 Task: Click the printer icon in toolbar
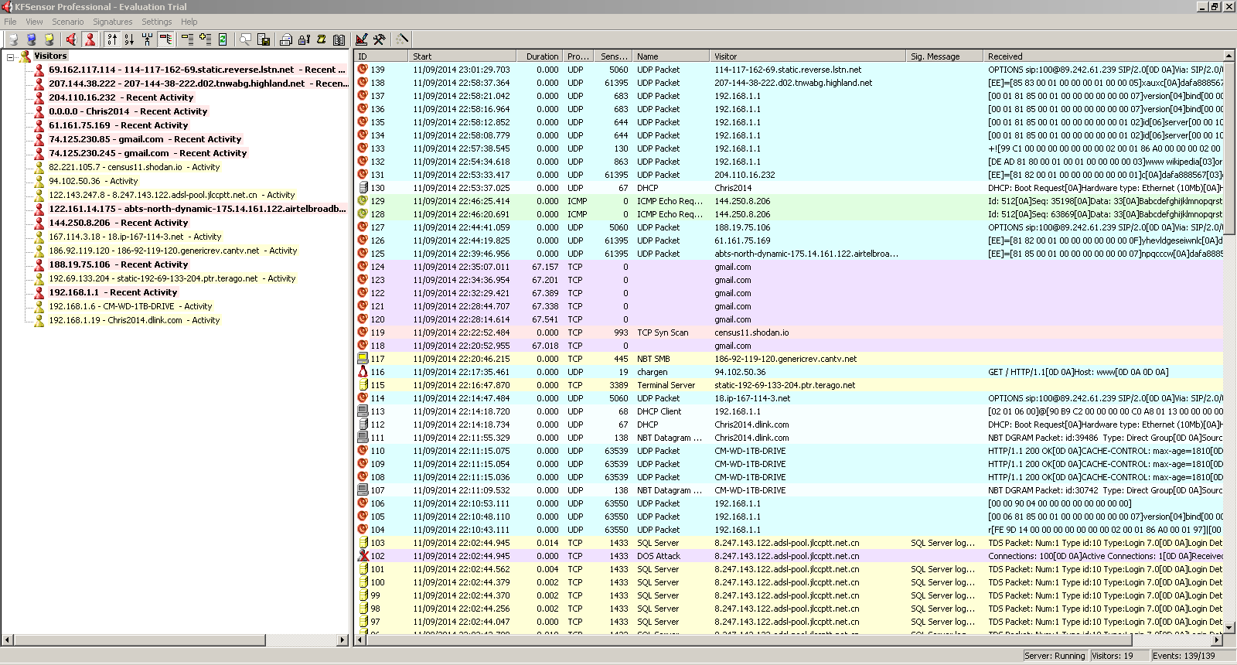pos(285,39)
